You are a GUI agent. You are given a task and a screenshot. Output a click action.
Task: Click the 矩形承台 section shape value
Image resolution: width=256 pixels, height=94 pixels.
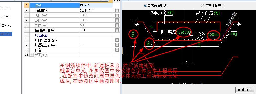(x=96, y=10)
